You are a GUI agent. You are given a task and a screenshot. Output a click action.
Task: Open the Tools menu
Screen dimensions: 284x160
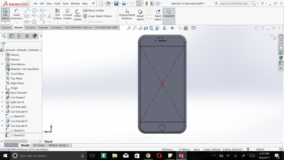click(x=66, y=4)
